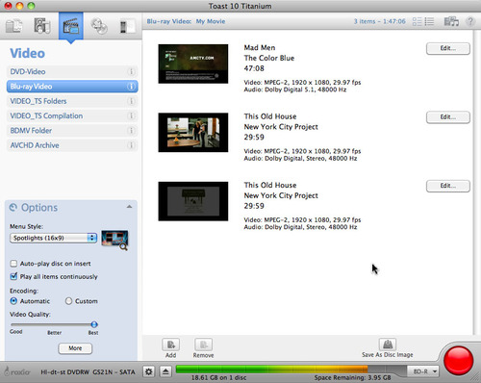Select the Copy disc category icon
The image size is (481, 383).
tap(99, 26)
